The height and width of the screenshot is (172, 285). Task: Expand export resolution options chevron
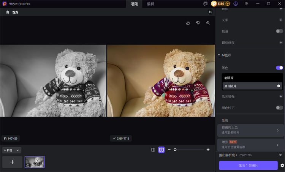280,155
